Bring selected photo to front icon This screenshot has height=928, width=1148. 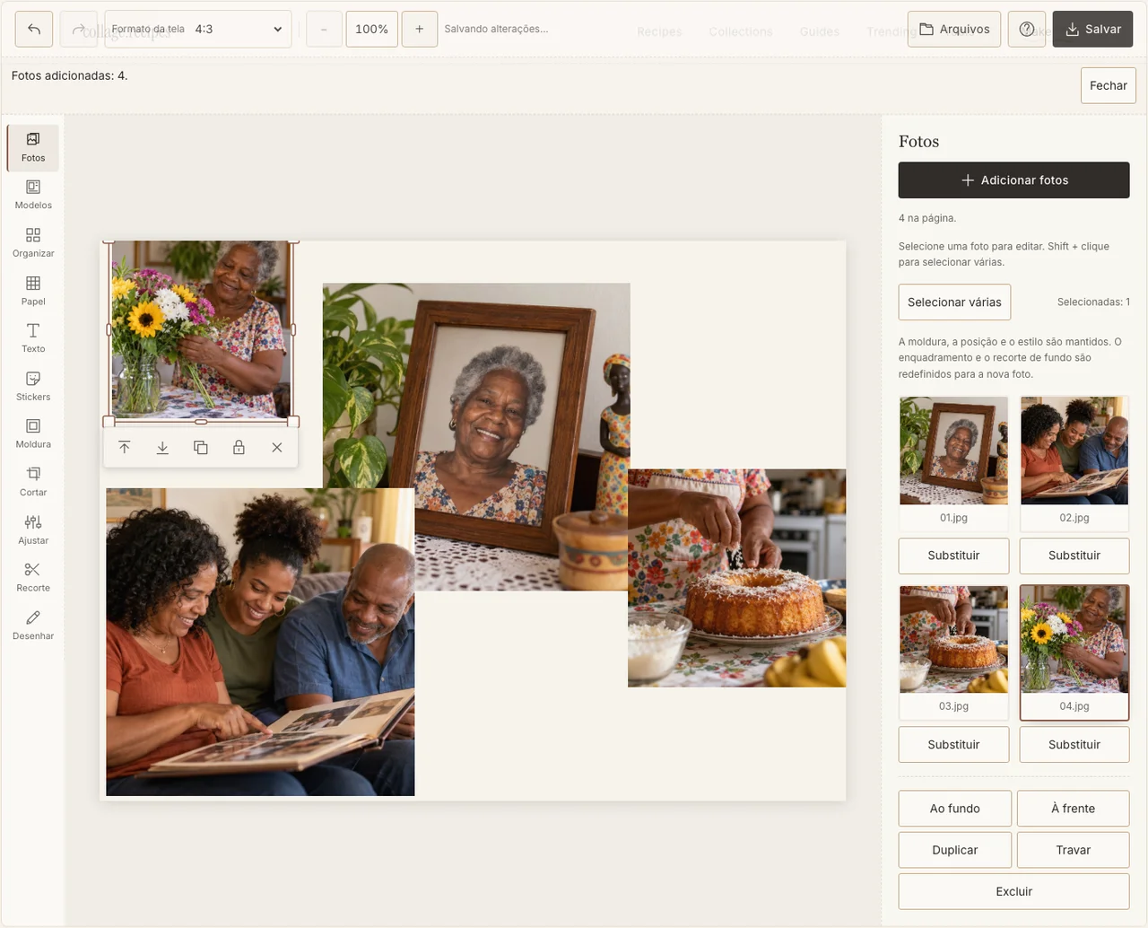coord(125,447)
